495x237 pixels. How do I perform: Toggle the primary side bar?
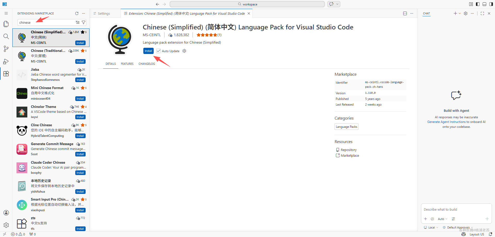coord(478,4)
